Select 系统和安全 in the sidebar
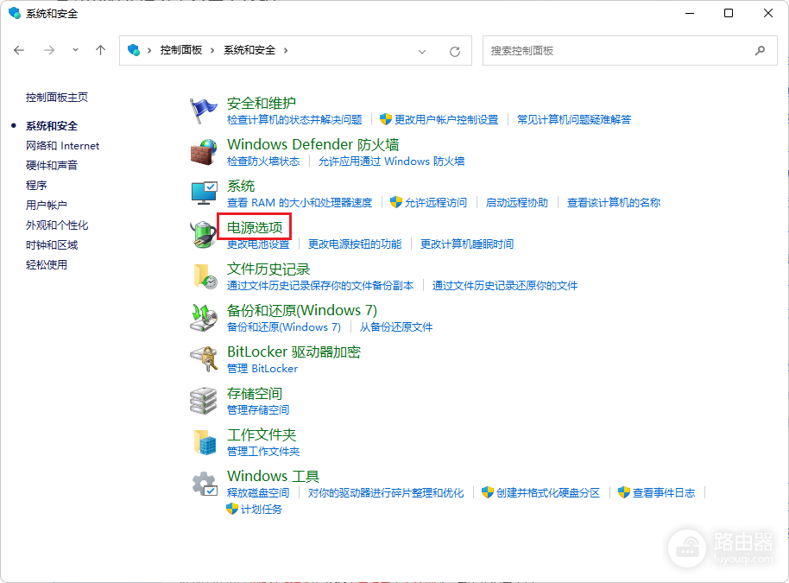Screen dimensions: 789x583 (x=52, y=126)
